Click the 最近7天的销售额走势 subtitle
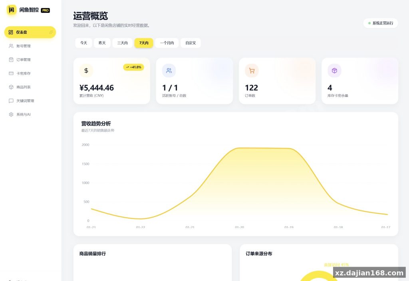Image resolution: width=409 pixels, height=281 pixels. tap(98, 131)
